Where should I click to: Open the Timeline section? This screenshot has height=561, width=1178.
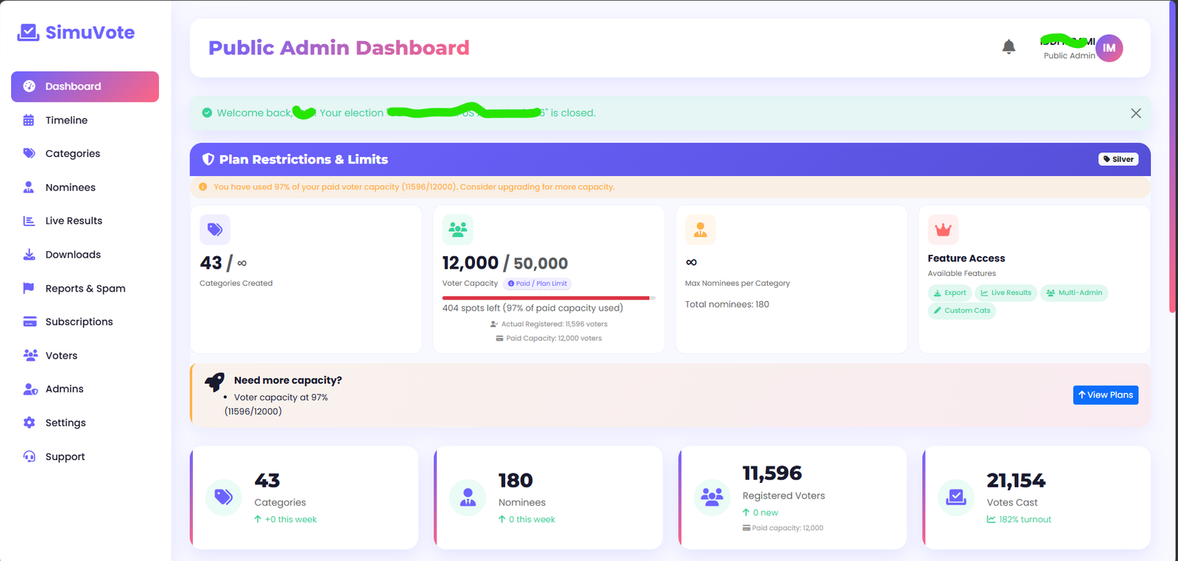pyautogui.click(x=85, y=120)
